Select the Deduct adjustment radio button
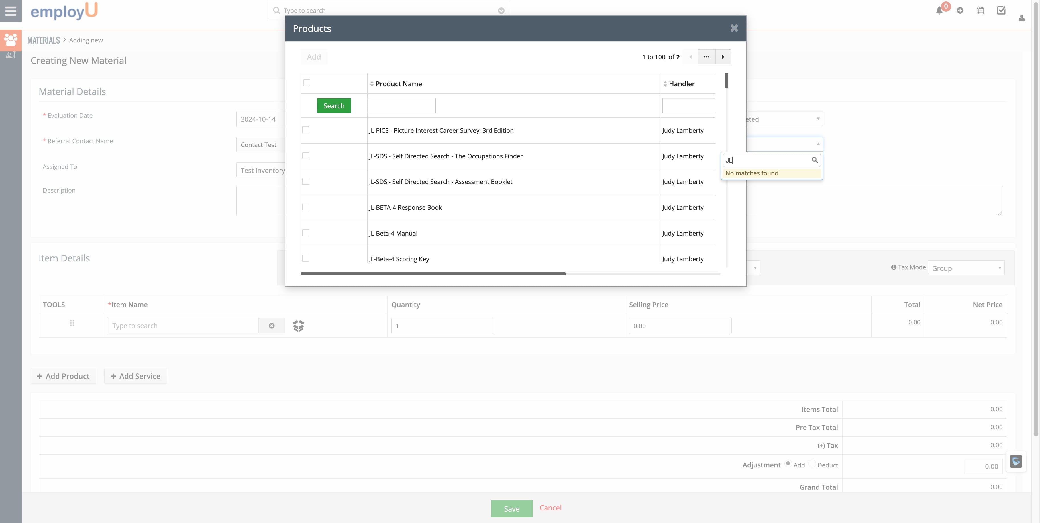Screen dimensions: 1040x523 point(812,464)
